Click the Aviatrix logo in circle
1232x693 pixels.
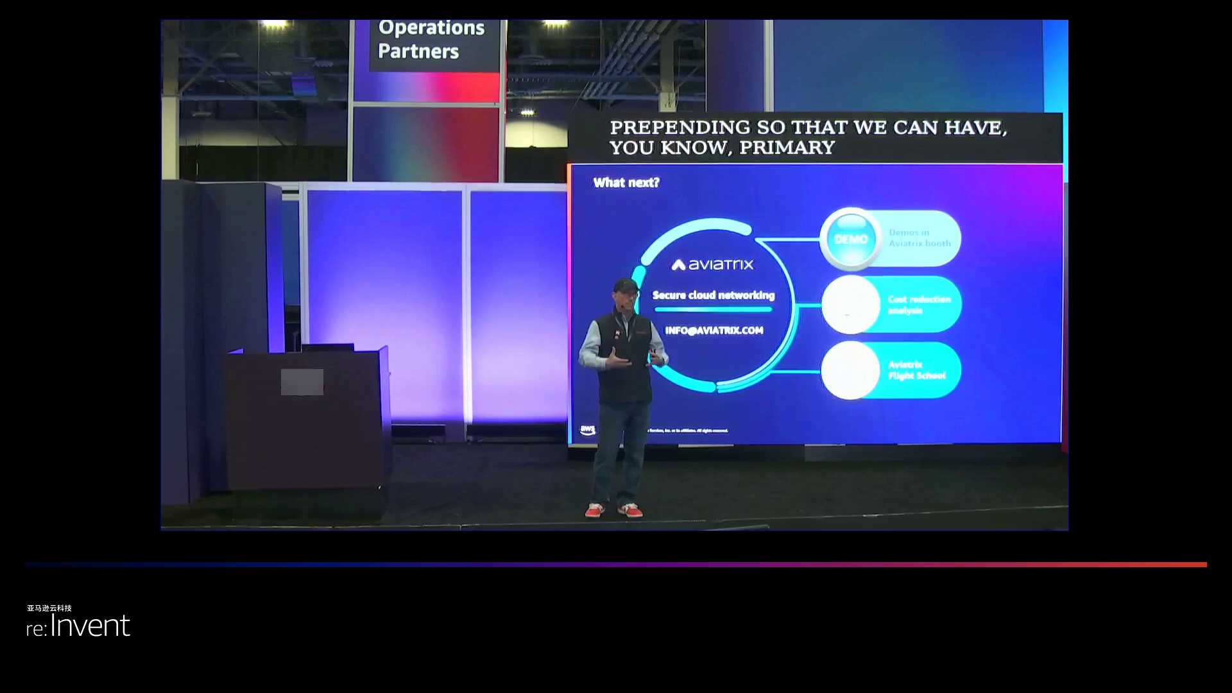pos(712,264)
